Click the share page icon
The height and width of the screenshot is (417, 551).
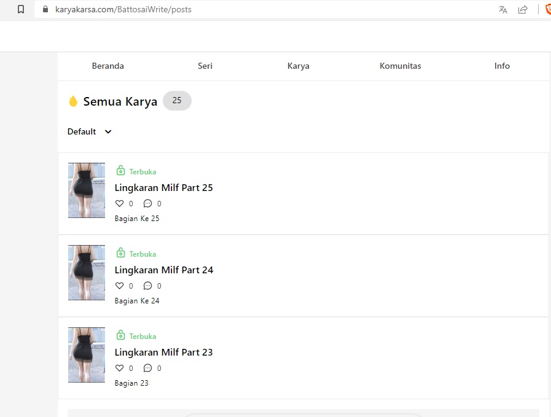pyautogui.click(x=523, y=9)
